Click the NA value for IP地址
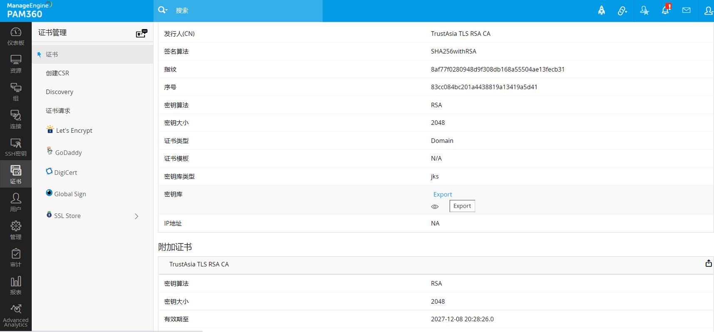Viewport: 714px width, 332px height. [x=435, y=223]
